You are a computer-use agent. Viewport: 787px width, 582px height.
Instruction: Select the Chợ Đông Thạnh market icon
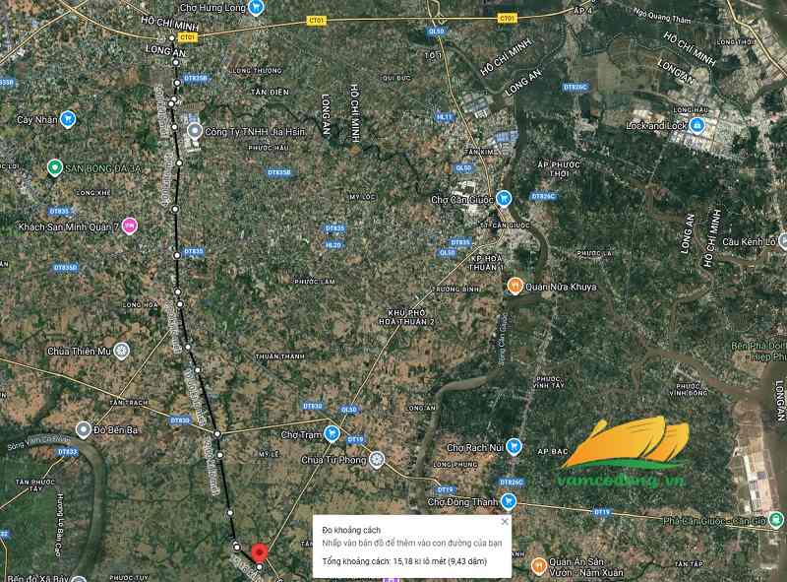coord(510,502)
